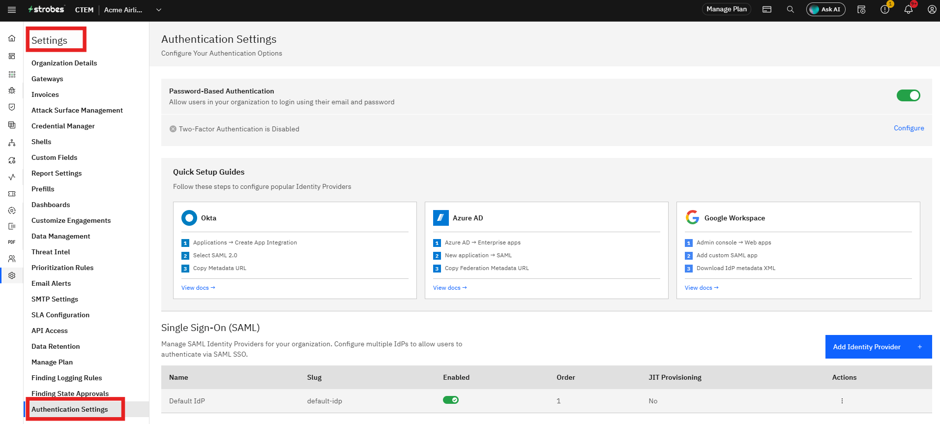Open Prioritization Rules settings
940x424 pixels.
(62, 268)
